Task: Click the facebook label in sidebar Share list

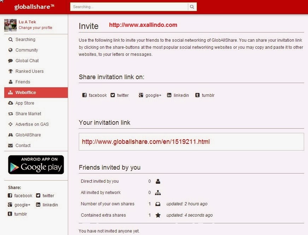Action: click(23, 196)
